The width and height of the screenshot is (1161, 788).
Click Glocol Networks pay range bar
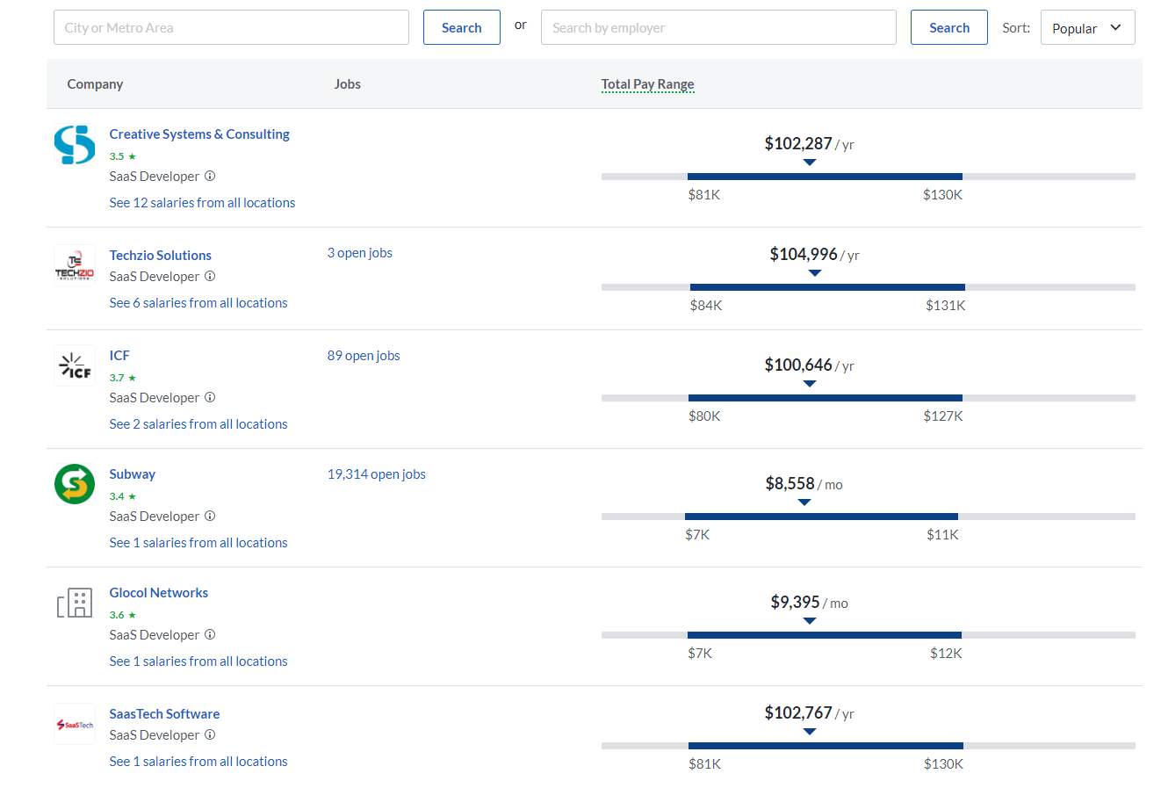point(868,635)
